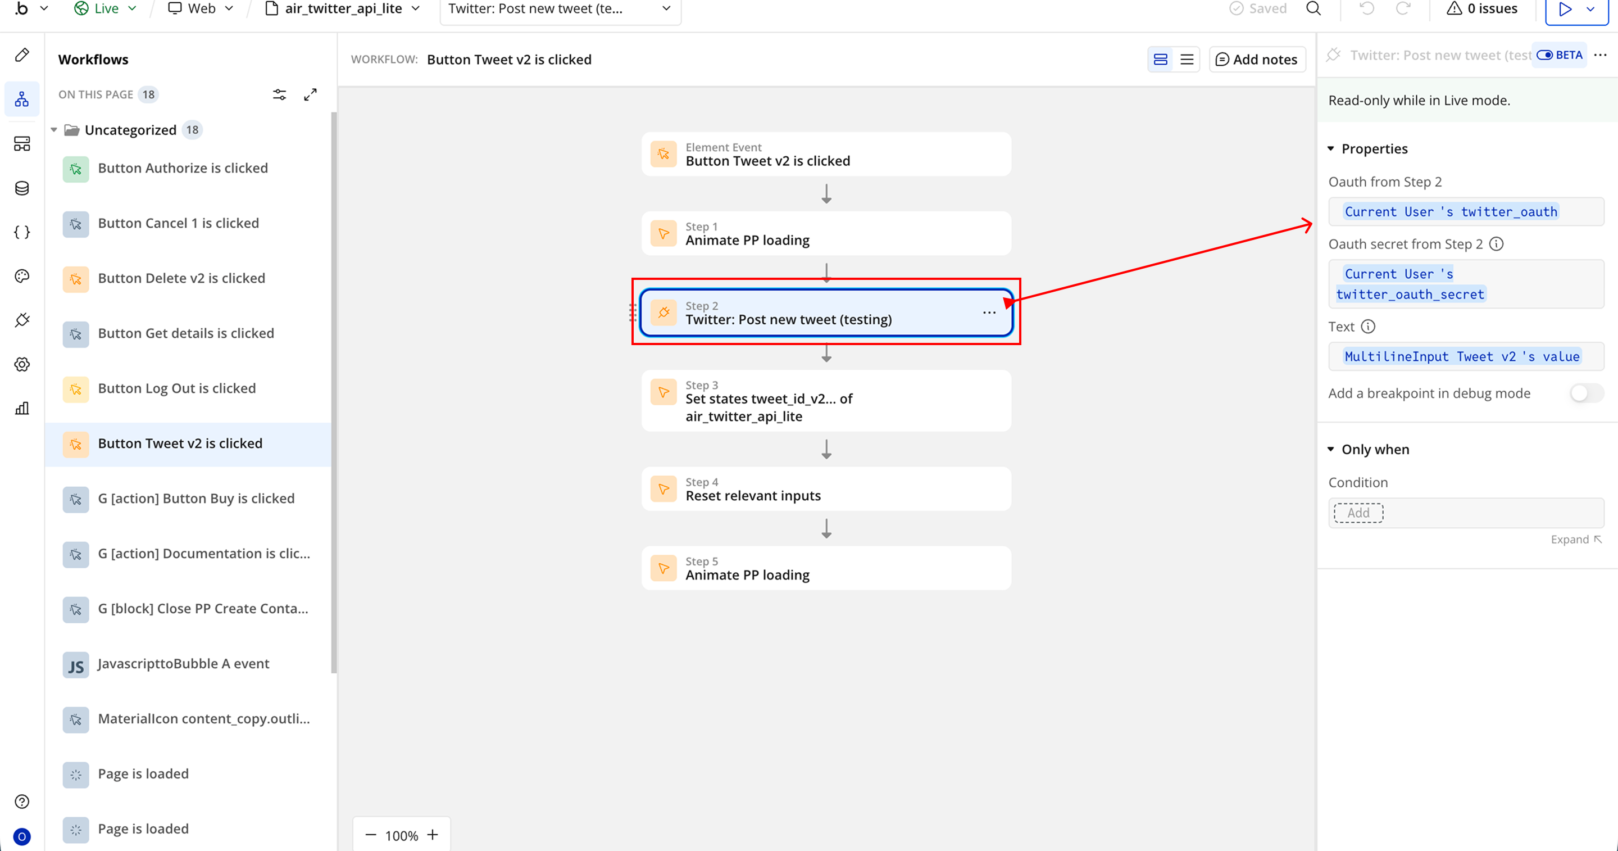Collapse the Uncategorized folder

(54, 130)
